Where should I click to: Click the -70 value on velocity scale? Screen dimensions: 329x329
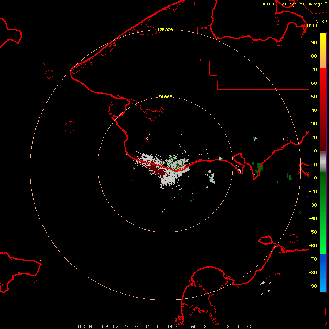(x=313, y=259)
